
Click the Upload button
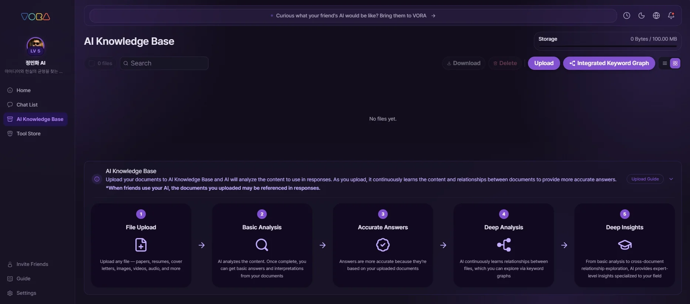tap(544, 63)
